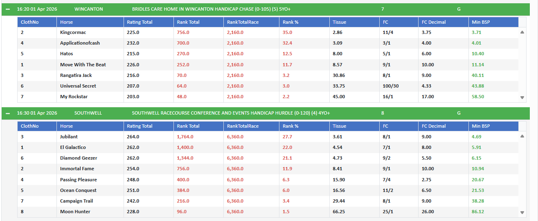Image resolution: width=538 pixels, height=221 pixels.
Task: Click scroll down arrow in Southwell grid
Action: coord(522,212)
